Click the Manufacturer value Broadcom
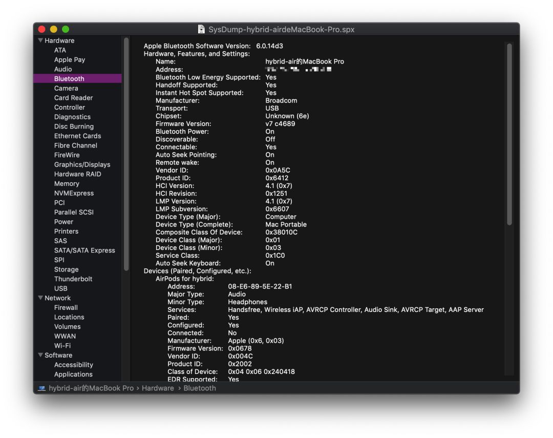The height and width of the screenshot is (438, 553). (x=281, y=100)
